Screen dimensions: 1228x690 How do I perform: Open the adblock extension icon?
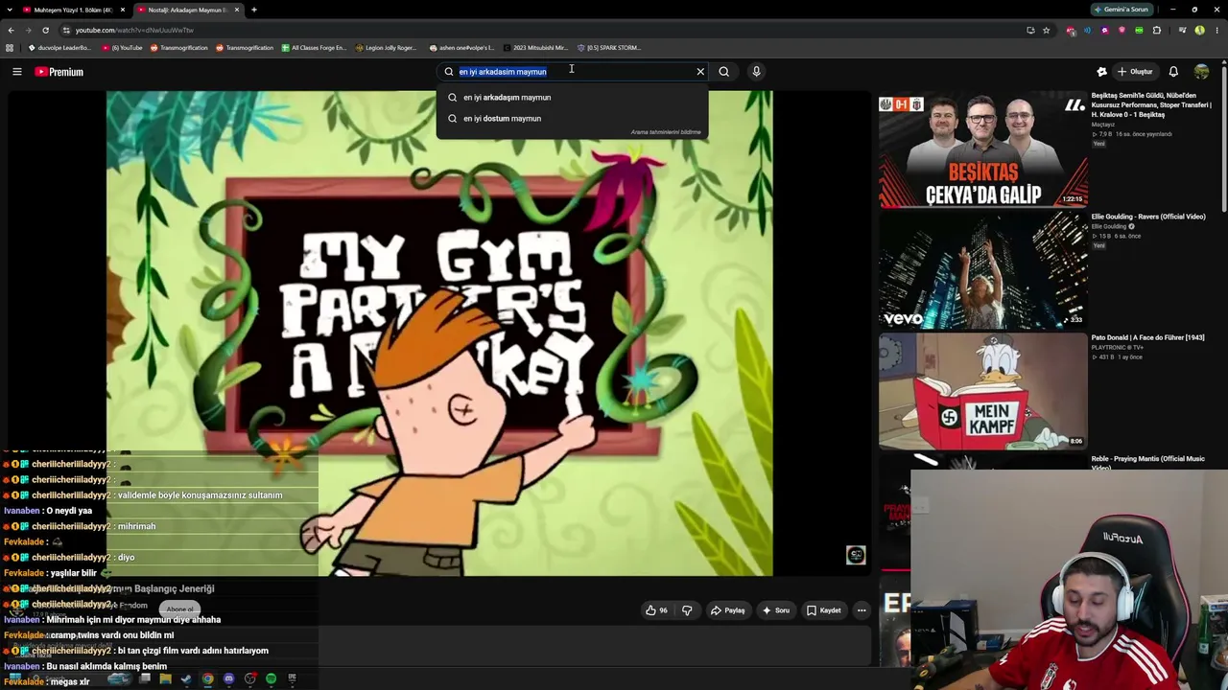(1071, 31)
